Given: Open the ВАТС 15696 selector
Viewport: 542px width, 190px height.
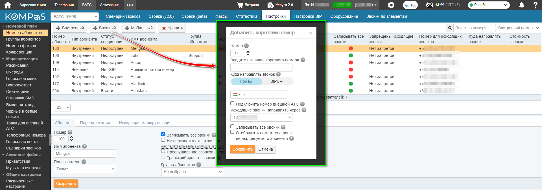Looking at the screenshot, I should (75, 17).
